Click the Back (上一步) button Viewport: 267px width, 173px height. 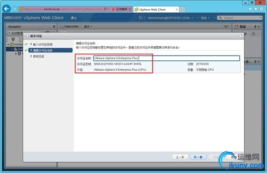tap(180, 157)
